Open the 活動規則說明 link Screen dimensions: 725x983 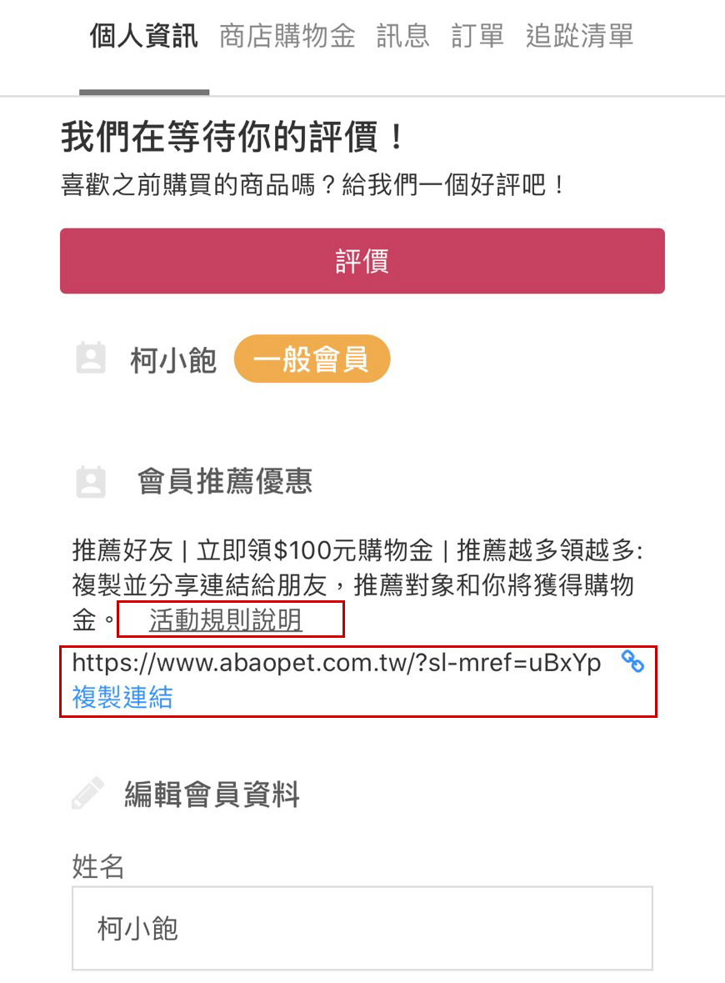point(226,620)
